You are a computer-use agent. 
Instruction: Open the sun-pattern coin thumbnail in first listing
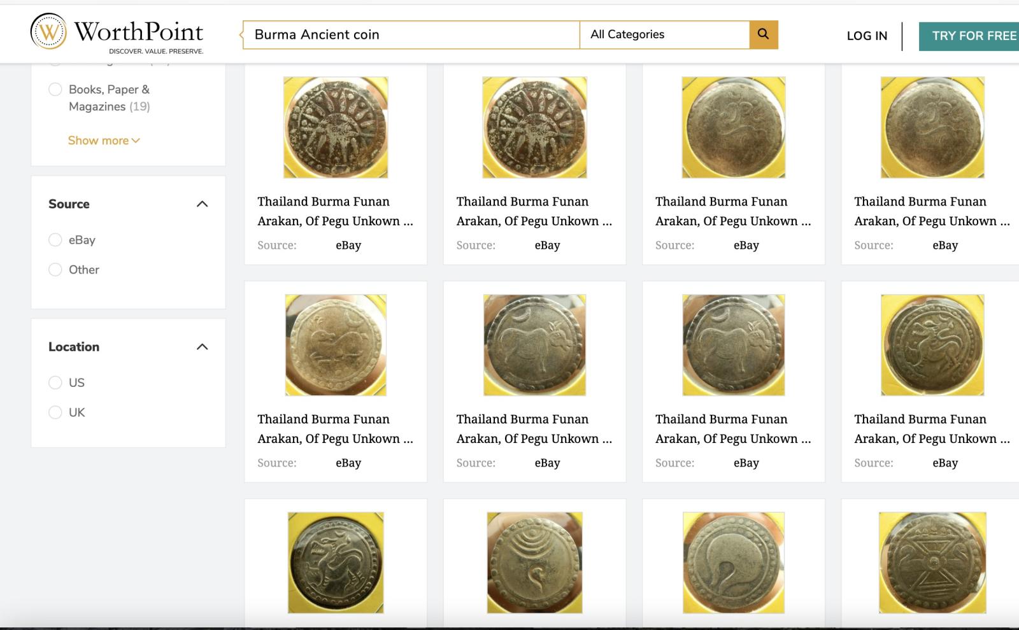(336, 127)
